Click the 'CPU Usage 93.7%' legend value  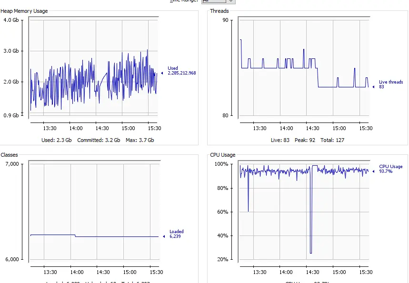(391, 169)
